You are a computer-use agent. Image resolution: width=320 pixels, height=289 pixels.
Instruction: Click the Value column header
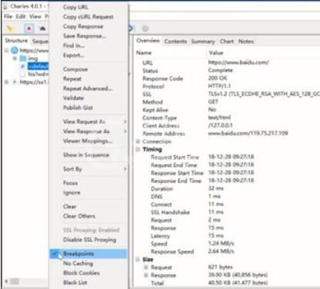(216, 53)
